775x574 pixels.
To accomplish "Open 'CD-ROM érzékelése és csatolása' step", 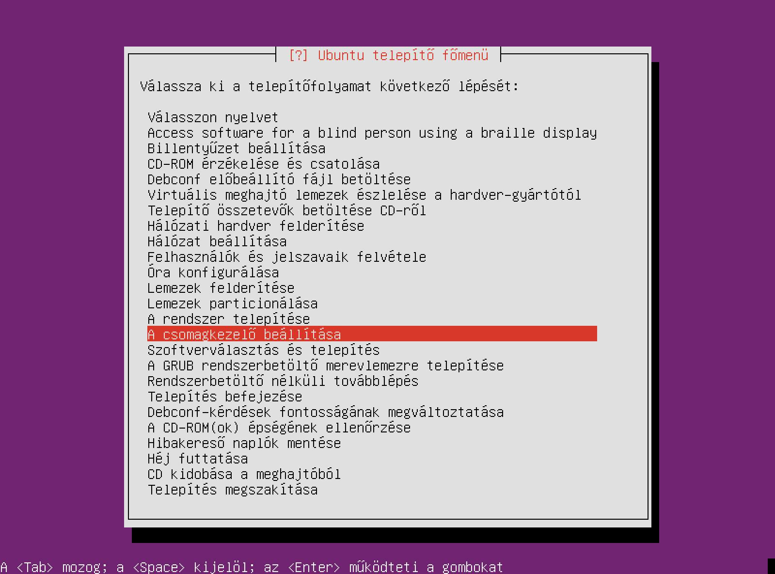I will (372, 164).
